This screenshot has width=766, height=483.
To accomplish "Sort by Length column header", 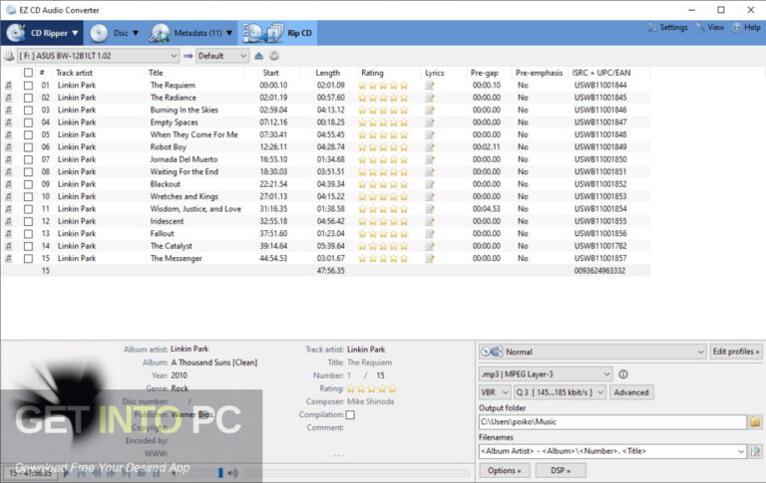I will (x=328, y=73).
